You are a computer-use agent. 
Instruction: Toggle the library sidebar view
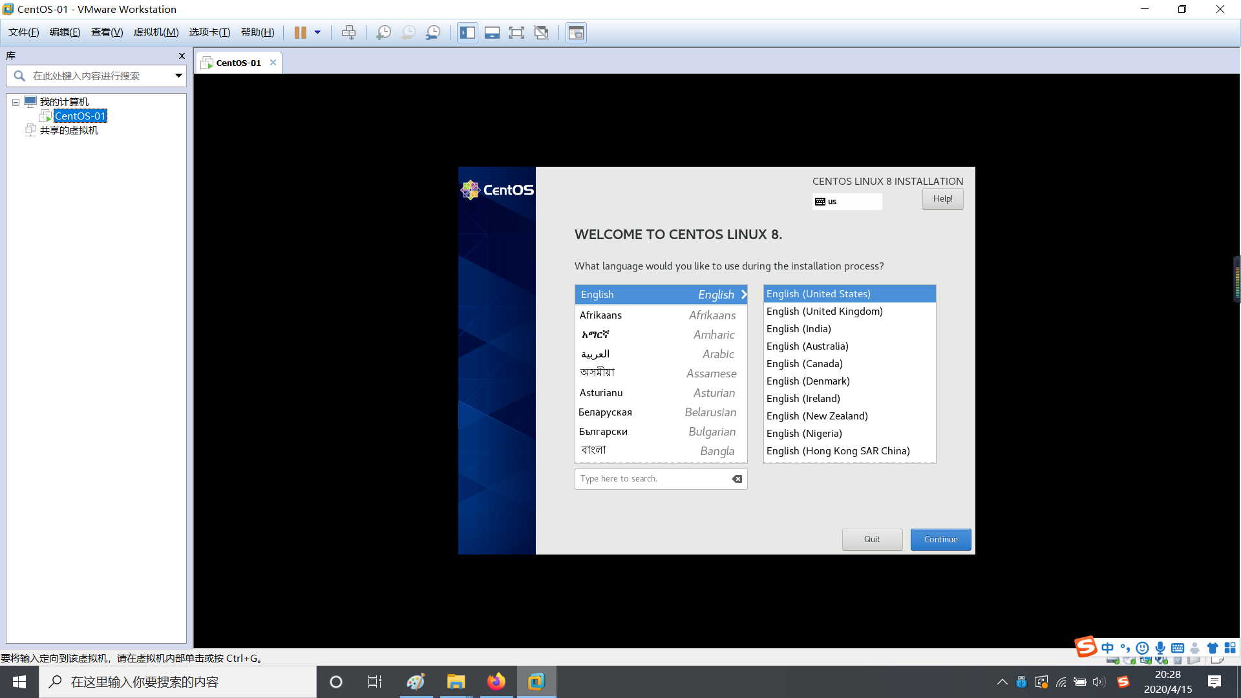467,32
